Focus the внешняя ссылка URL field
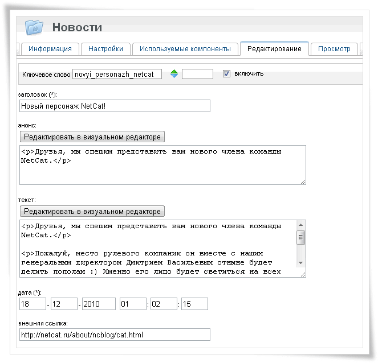 coord(115,335)
